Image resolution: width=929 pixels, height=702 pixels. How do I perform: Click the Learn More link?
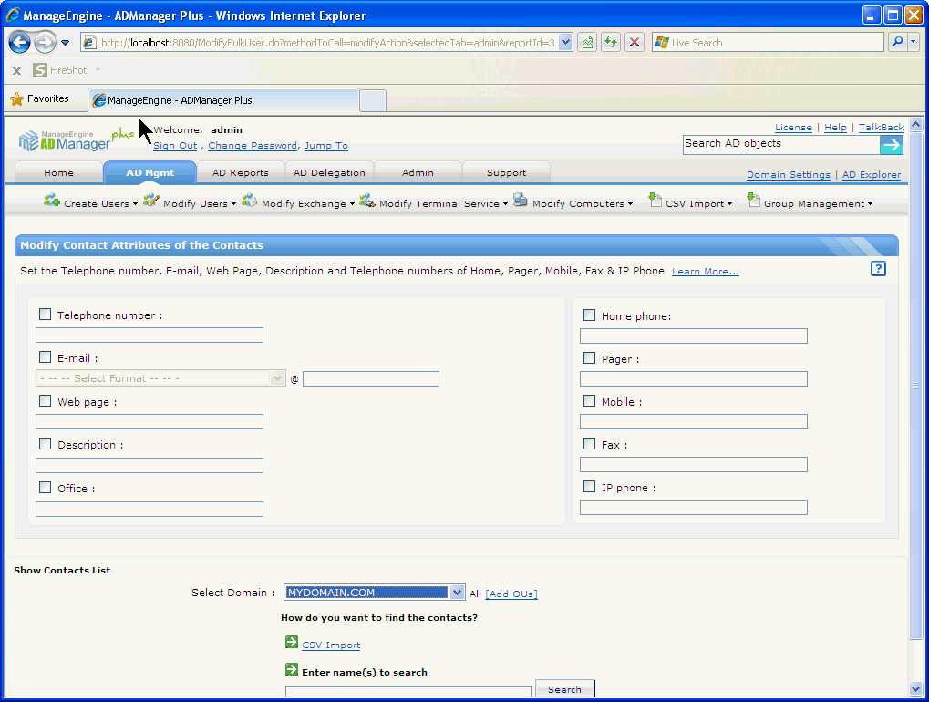coord(705,272)
